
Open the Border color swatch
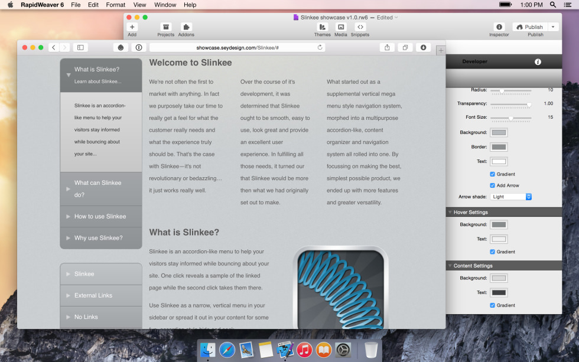(499, 147)
